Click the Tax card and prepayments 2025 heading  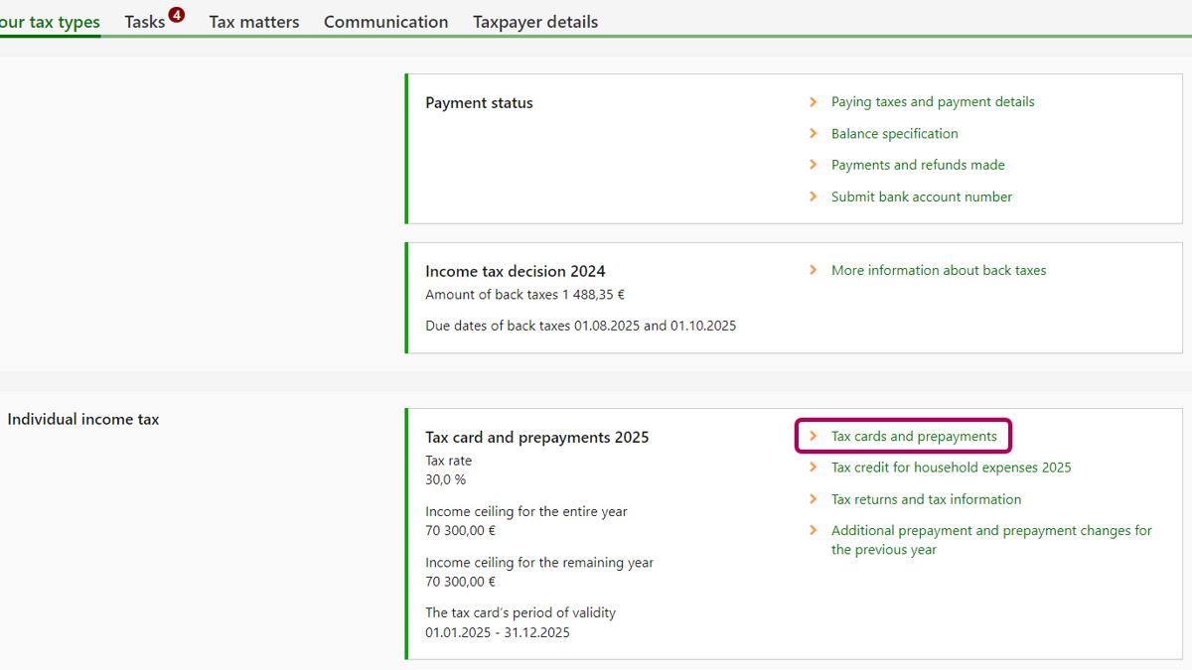coord(536,438)
